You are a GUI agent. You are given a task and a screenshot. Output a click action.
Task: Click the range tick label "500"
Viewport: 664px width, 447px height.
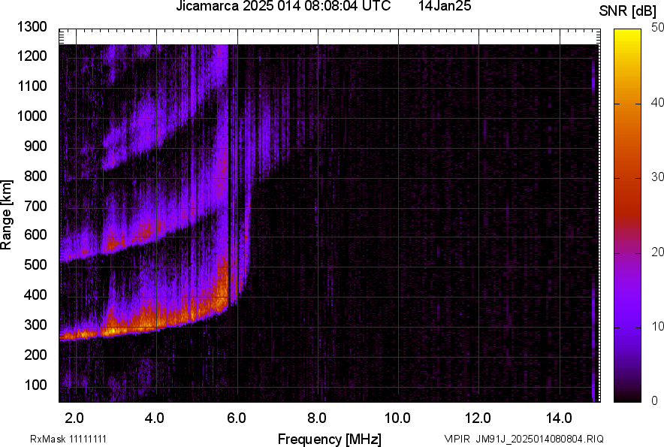point(35,264)
